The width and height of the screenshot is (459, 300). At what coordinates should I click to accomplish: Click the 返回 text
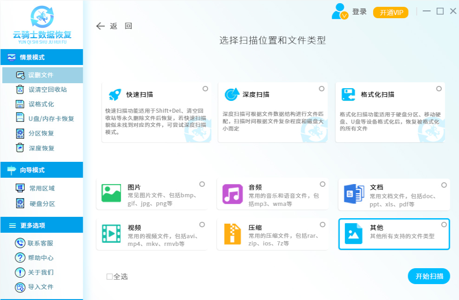point(121,26)
